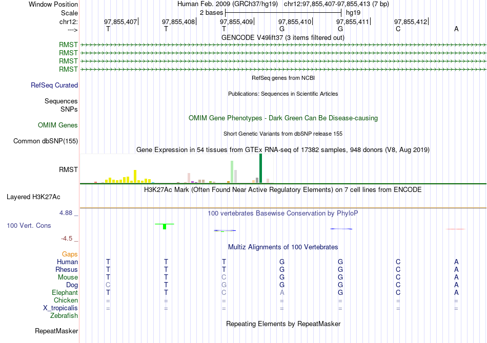Select the Chicken alignment row label
The height and width of the screenshot is (343, 487).
[66, 300]
